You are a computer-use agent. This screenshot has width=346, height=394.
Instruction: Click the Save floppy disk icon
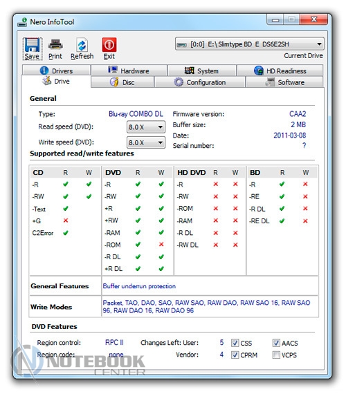tap(33, 45)
